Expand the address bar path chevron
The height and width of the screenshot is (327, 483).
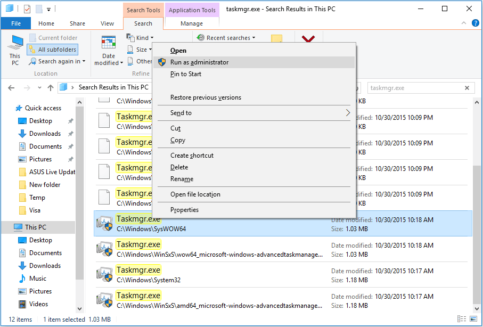[x=73, y=87]
